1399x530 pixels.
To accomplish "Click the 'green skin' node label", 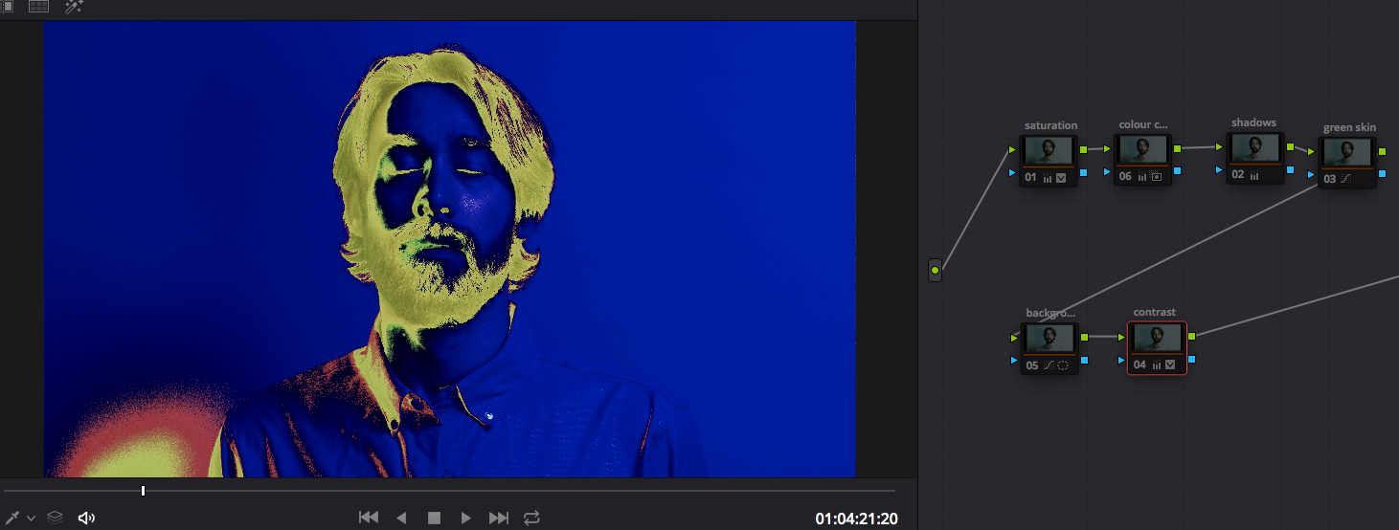I will [1349, 127].
